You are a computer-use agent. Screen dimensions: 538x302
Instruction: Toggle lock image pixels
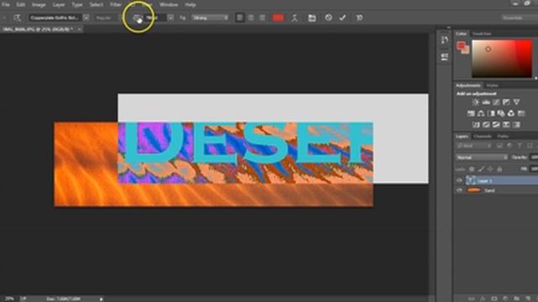tap(482, 169)
